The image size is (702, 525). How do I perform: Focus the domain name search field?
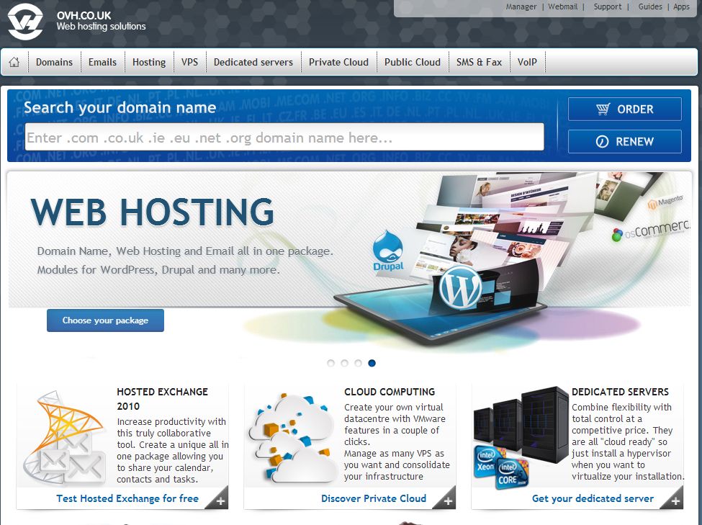(284, 137)
